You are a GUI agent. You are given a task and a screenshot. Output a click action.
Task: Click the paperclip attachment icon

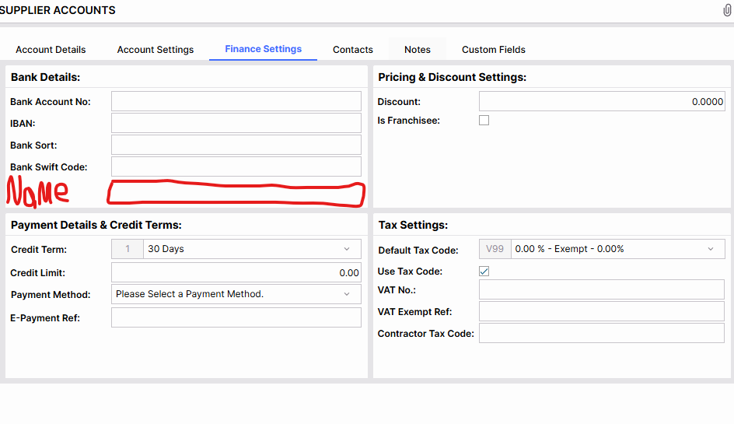(x=728, y=10)
